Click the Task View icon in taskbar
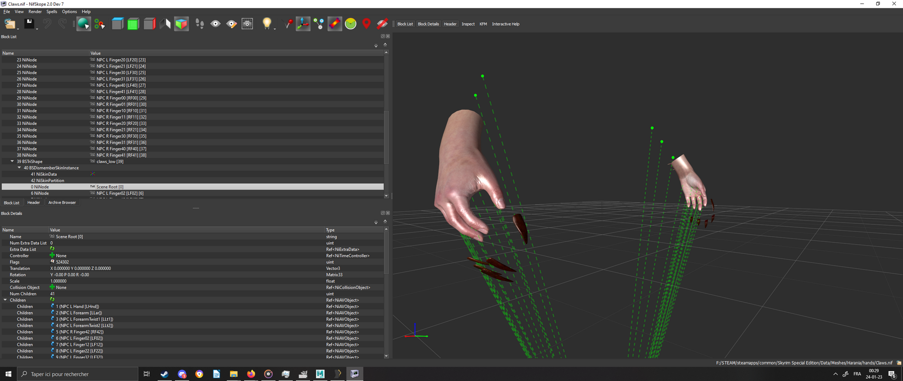Viewport: 903px width, 381px height. pyautogui.click(x=147, y=374)
